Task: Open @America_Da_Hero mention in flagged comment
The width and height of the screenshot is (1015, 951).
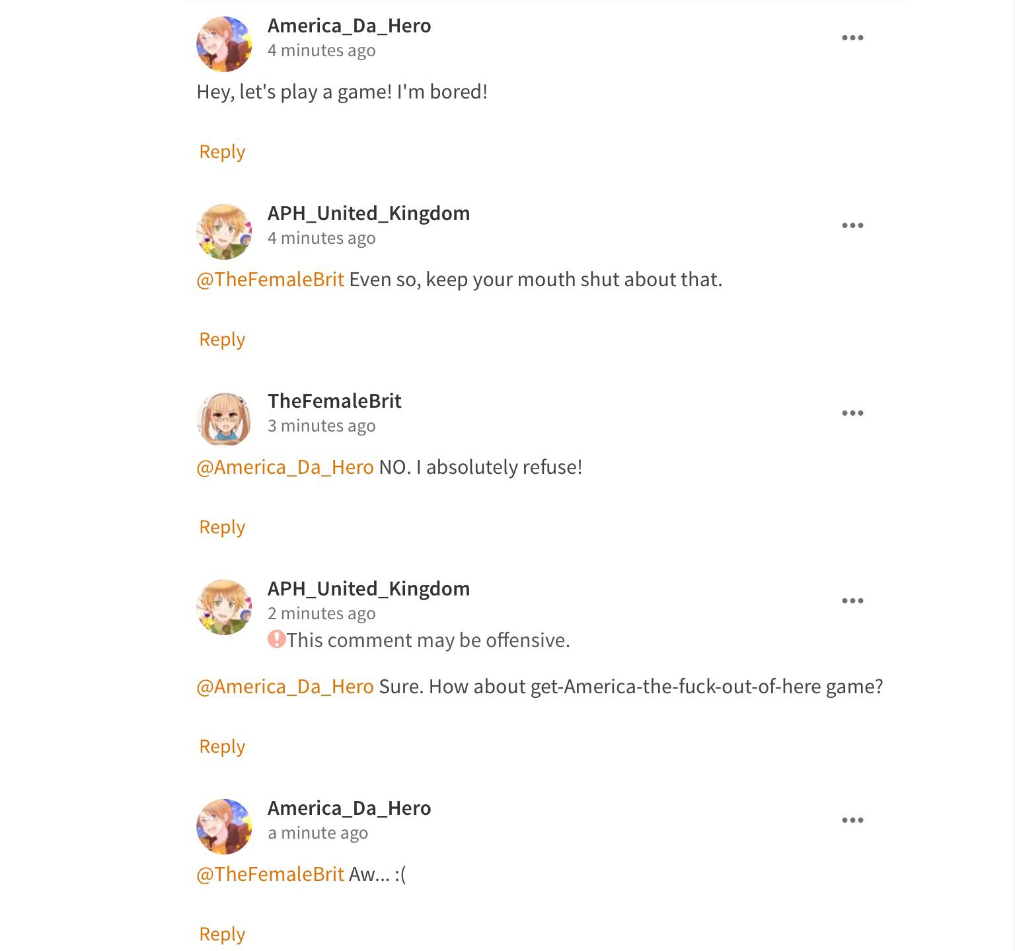Action: tap(285, 687)
